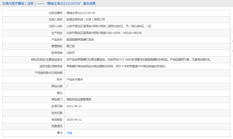Select the value 第三类
The width and height of the screenshot is (233, 139).
pos(71,46)
